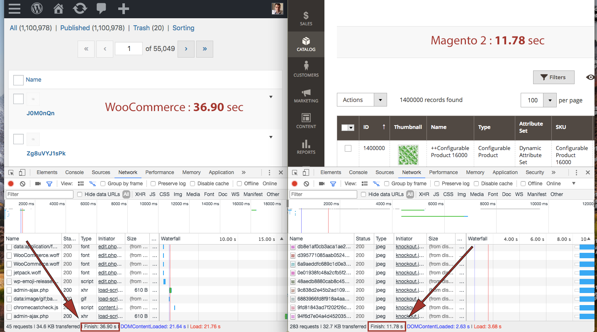
Task: Click the 1400000 product thumbnail
Action: click(408, 155)
